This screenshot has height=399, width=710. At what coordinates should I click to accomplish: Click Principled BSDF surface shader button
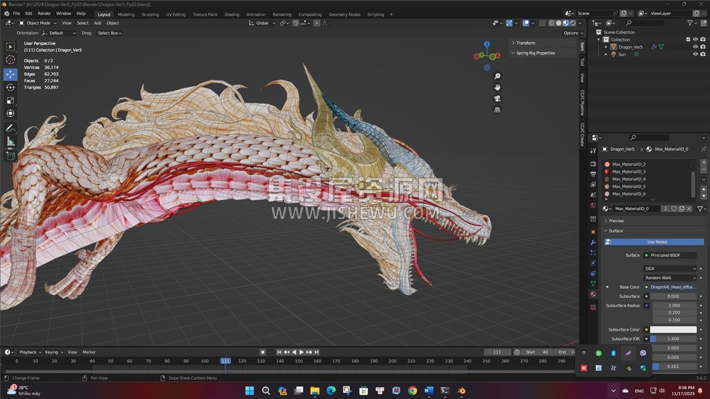(670, 255)
